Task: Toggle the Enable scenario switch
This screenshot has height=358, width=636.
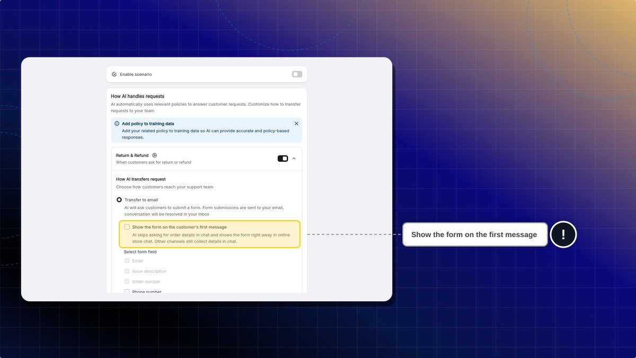Action: click(x=297, y=74)
